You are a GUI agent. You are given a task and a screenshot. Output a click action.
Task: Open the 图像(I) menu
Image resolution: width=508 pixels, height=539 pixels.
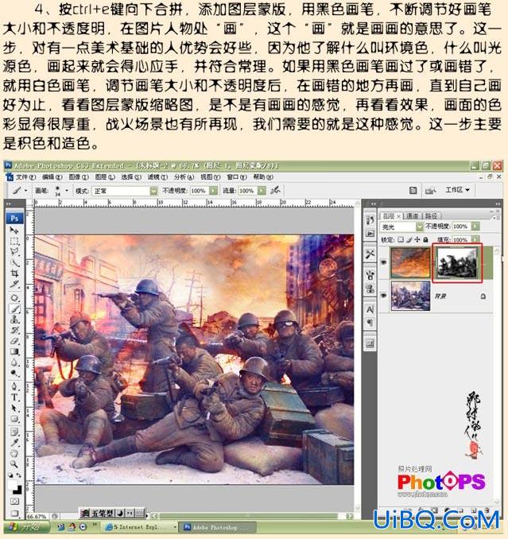(x=79, y=177)
